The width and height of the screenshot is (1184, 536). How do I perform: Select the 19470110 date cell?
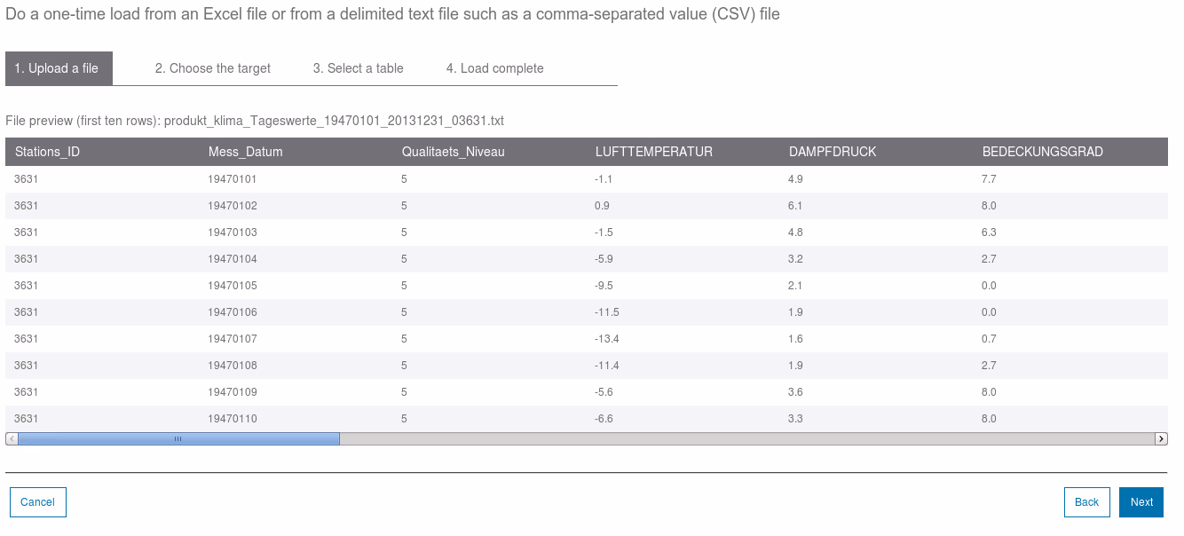coord(233,419)
